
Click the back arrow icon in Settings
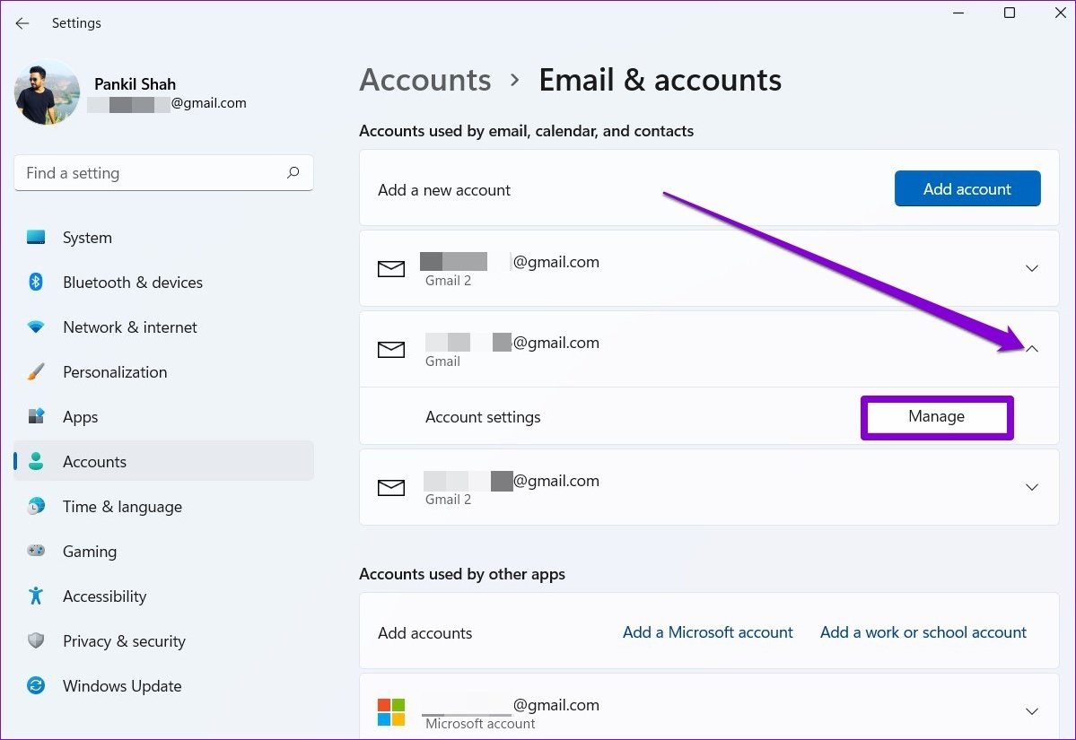pos(22,23)
